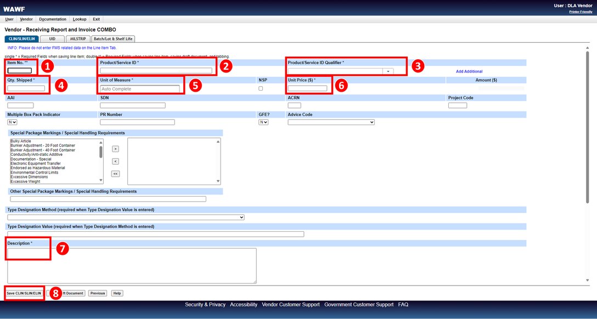Open the Multiple Box Pack Indicator dropdown
The height and width of the screenshot is (319, 597).
click(12, 122)
